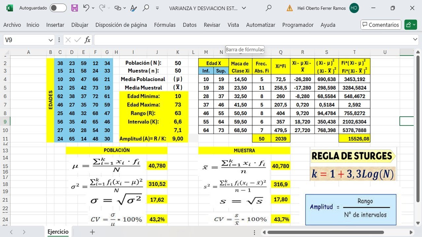Click the Excel app icon in title bar

[10, 8]
